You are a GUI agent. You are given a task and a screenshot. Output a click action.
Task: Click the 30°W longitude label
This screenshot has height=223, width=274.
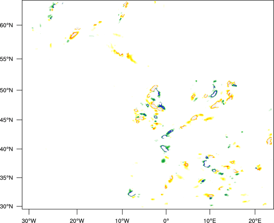pos(29,220)
